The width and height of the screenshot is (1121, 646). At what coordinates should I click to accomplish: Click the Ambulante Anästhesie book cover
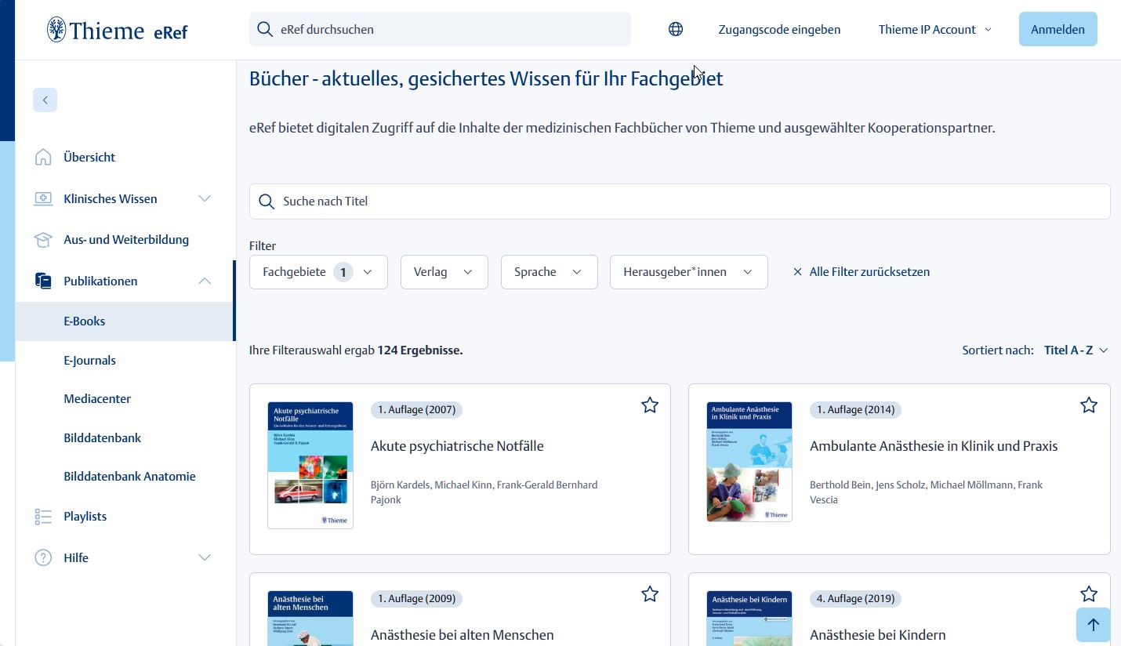(749, 462)
